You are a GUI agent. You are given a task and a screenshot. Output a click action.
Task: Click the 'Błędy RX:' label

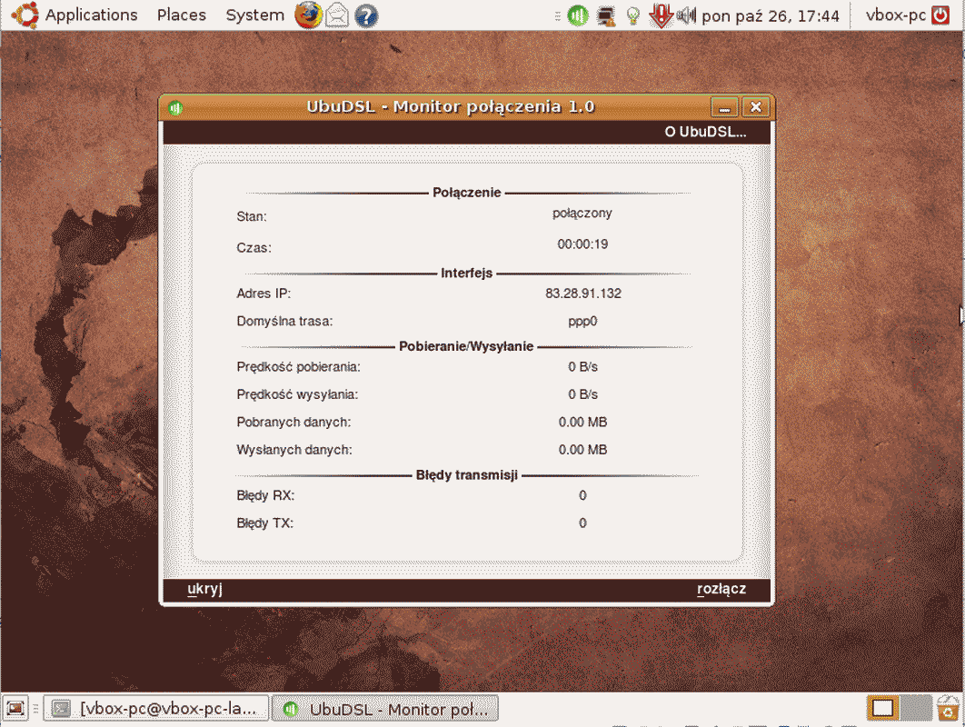(265, 495)
